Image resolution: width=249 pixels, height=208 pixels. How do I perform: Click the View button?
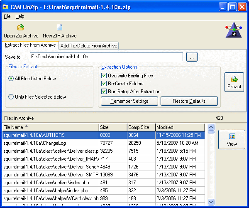point(232,140)
